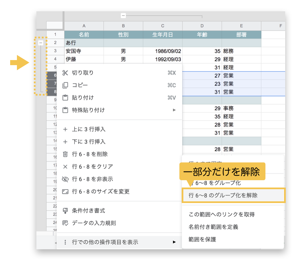Select column B header
The width and height of the screenshot is (299, 260).
coord(123,26)
